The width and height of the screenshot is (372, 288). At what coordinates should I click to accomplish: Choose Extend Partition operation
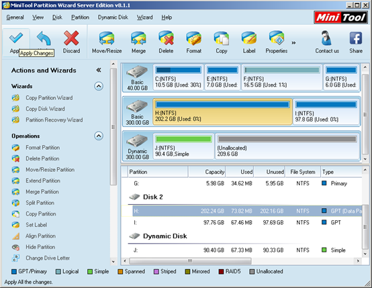pyautogui.click(x=43, y=181)
